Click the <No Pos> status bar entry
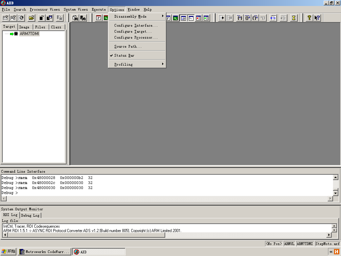Screen dimensions: 341x256 pos(274,244)
